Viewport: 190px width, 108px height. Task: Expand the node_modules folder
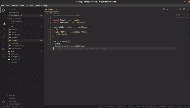pos(16,21)
